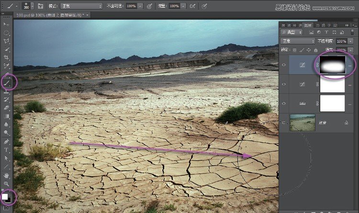Hide the top curves adjustment layer
This screenshot has width=359, height=213.
[284, 65]
